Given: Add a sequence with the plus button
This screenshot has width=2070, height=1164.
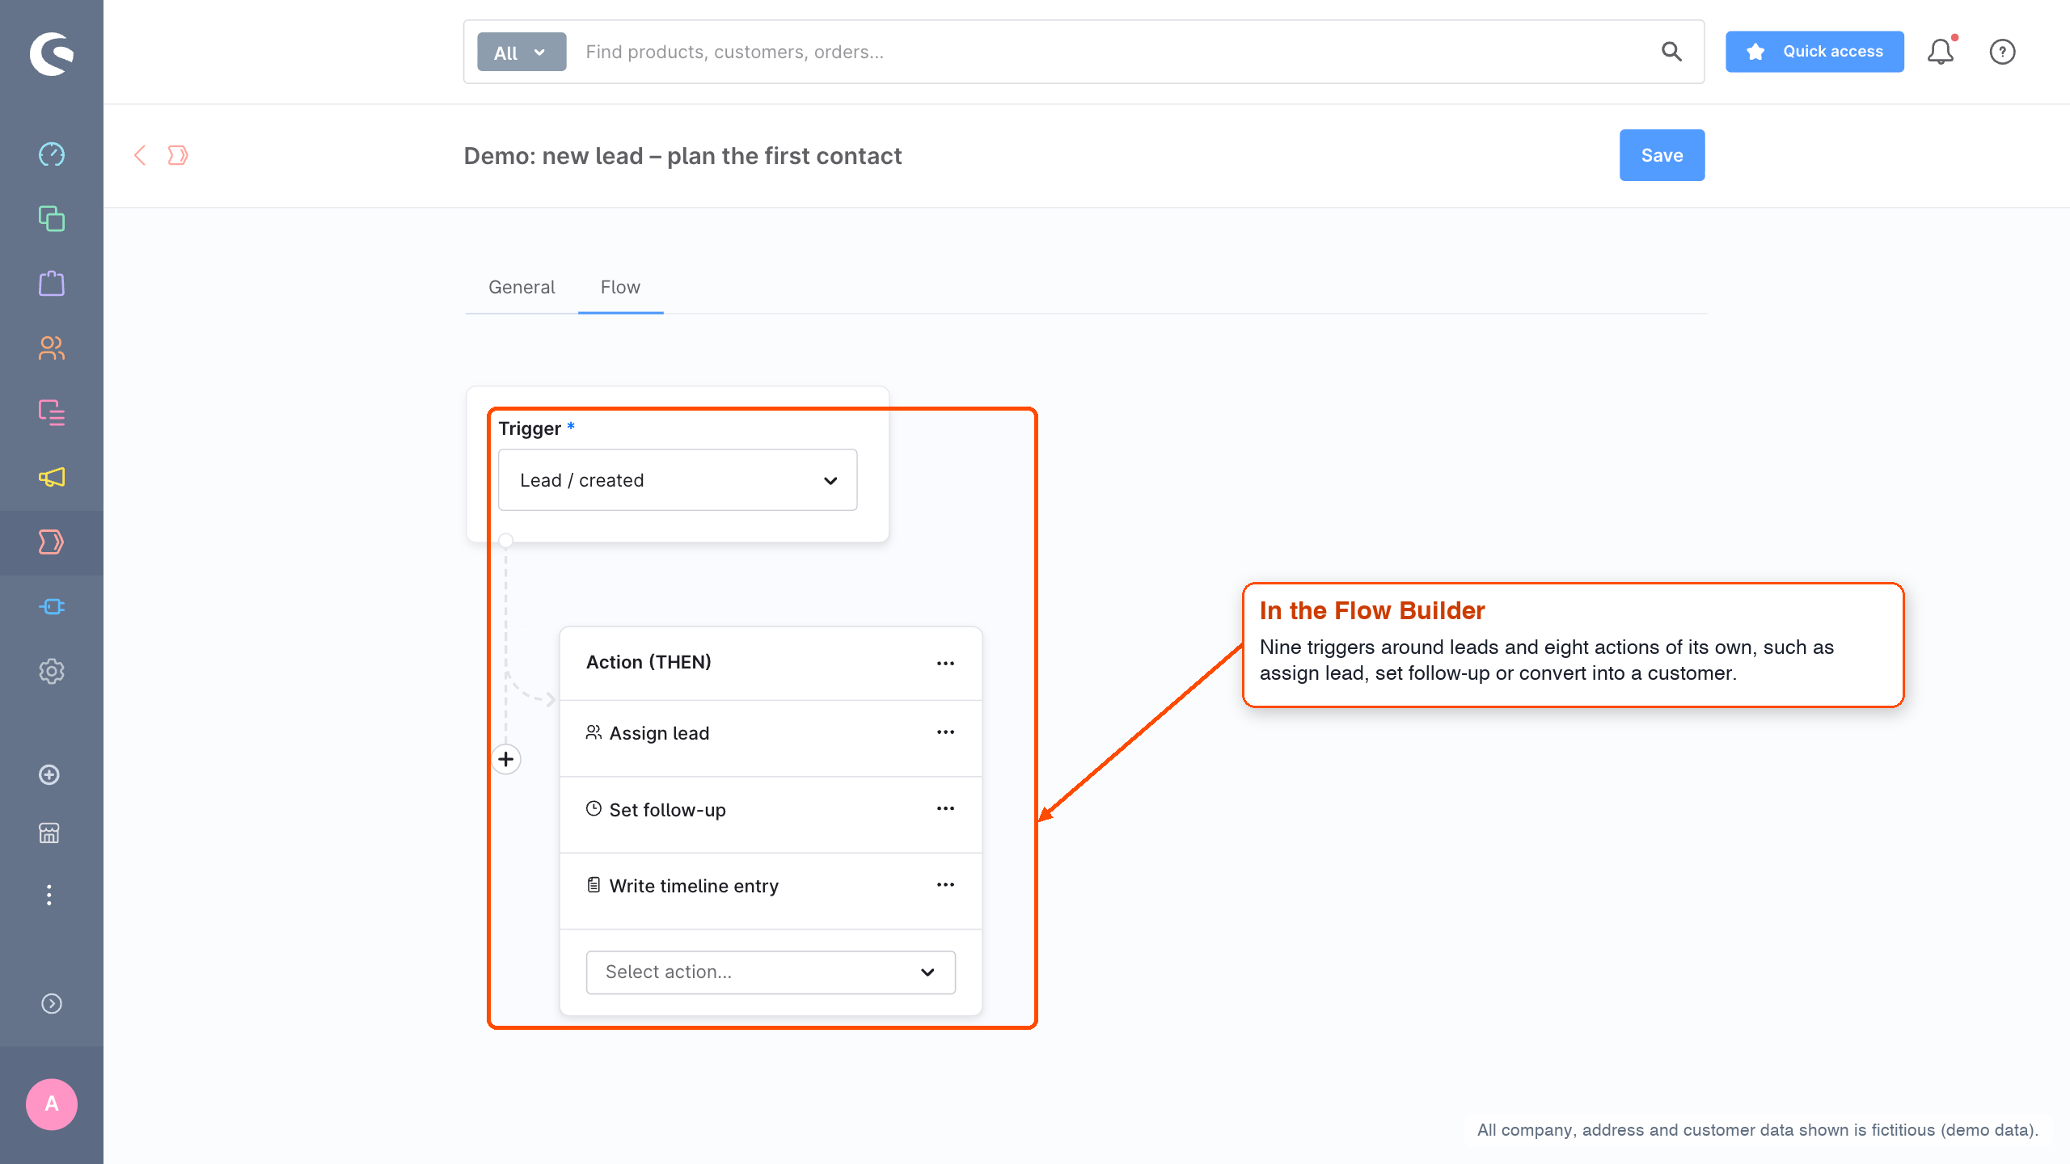Looking at the screenshot, I should 506,759.
